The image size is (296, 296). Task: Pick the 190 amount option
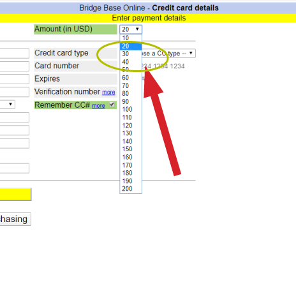click(131, 181)
